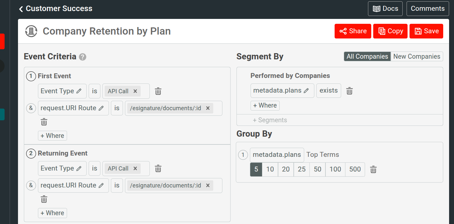Save the Company Retention by Plan report
Image resolution: width=454 pixels, height=224 pixels.
point(426,31)
